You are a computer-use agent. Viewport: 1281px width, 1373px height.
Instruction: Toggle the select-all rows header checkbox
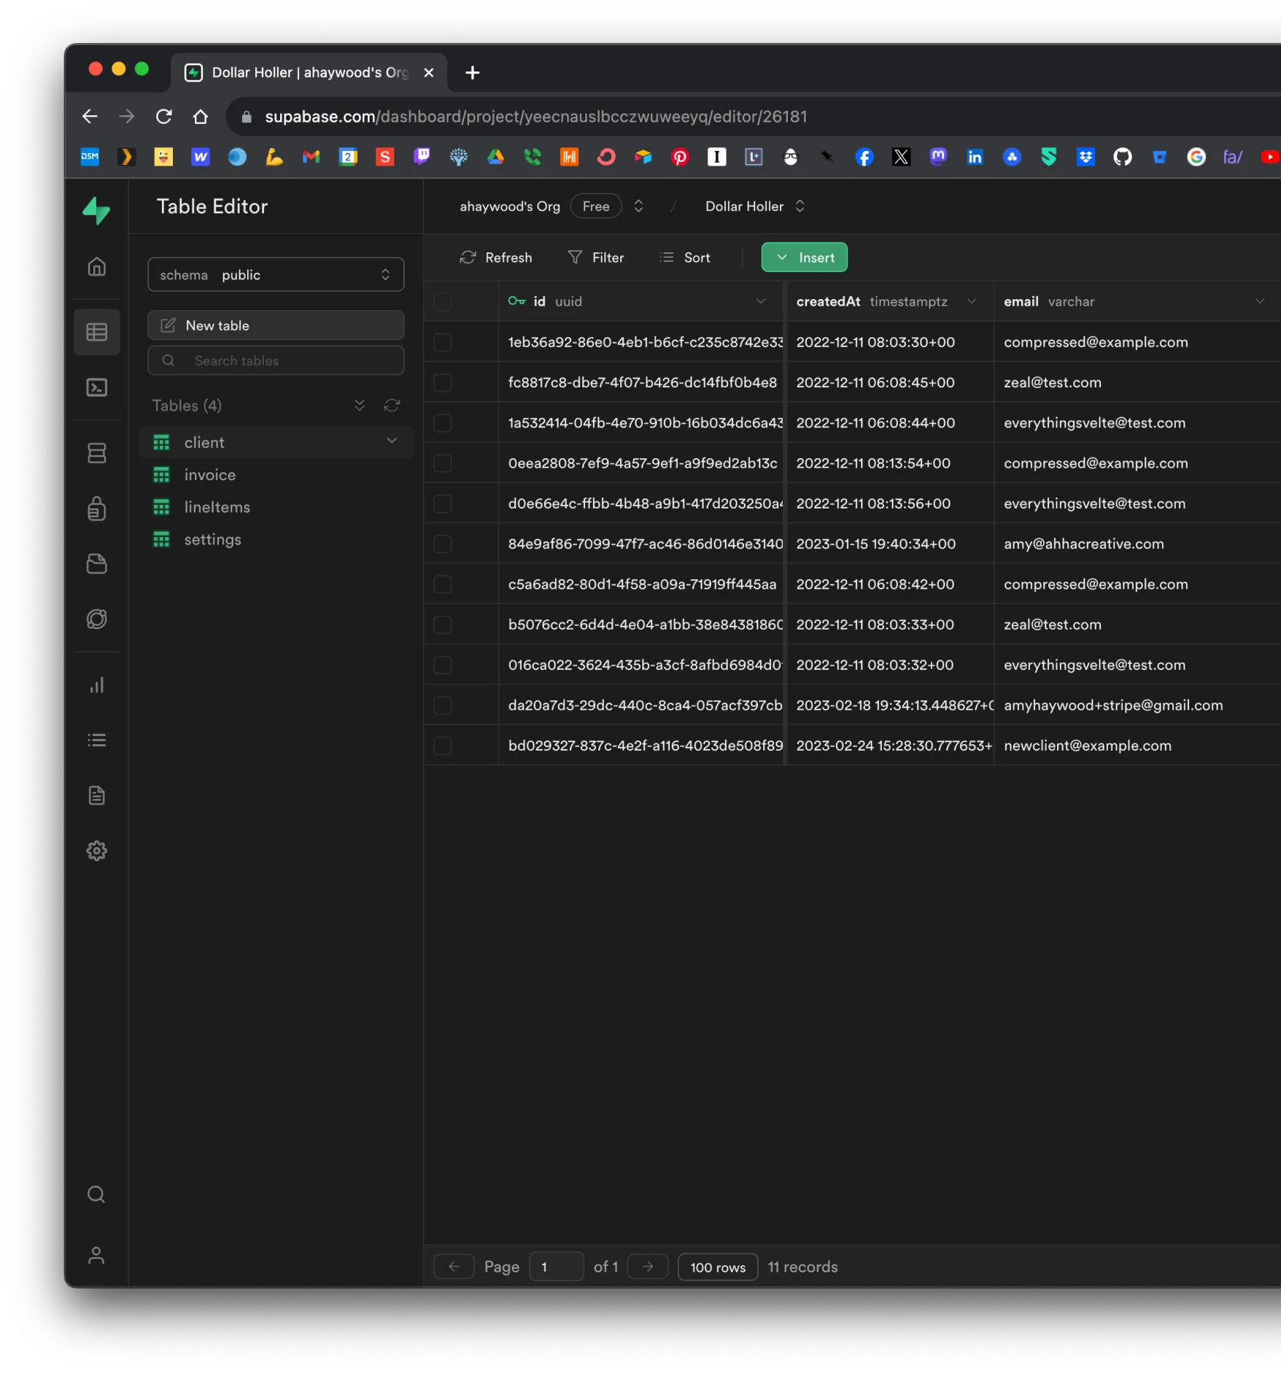tap(443, 301)
